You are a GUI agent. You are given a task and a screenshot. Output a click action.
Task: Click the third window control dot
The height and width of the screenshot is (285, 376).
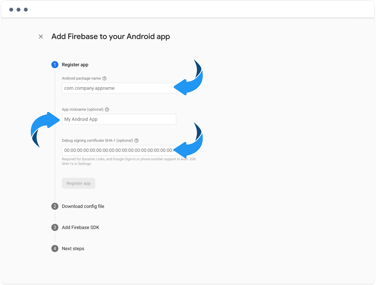point(26,10)
